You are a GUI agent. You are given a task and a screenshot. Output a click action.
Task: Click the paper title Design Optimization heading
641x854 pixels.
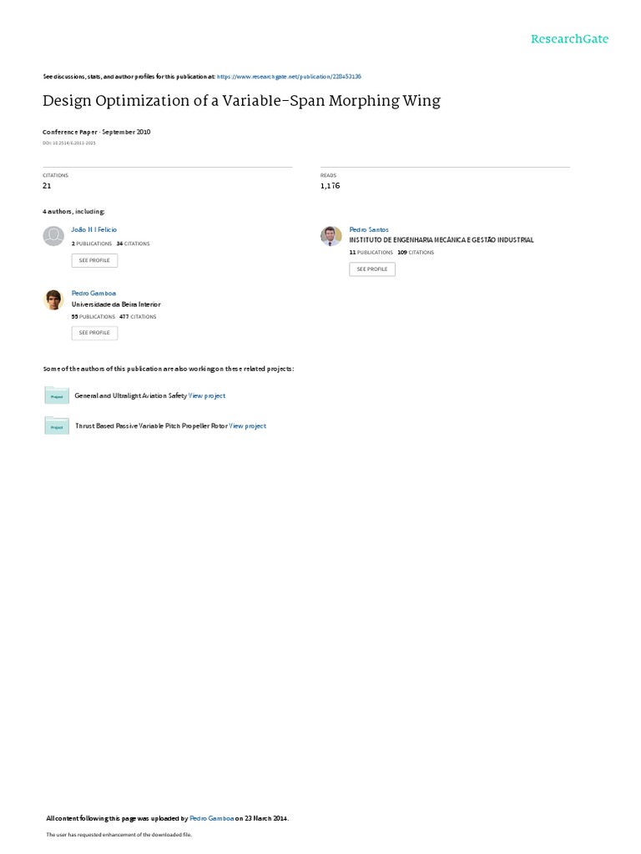241,101
